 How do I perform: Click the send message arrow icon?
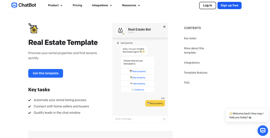point(164,119)
